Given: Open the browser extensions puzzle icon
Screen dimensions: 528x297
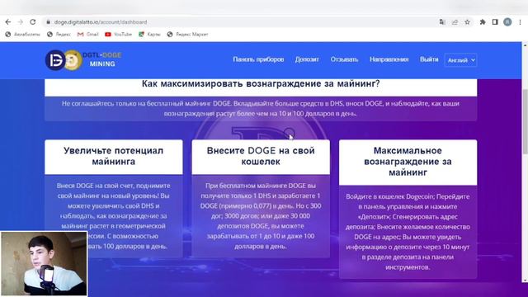Looking at the screenshot, I should pos(483,22).
